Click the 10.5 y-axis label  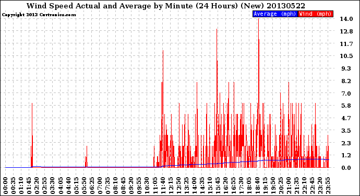point(346,56)
